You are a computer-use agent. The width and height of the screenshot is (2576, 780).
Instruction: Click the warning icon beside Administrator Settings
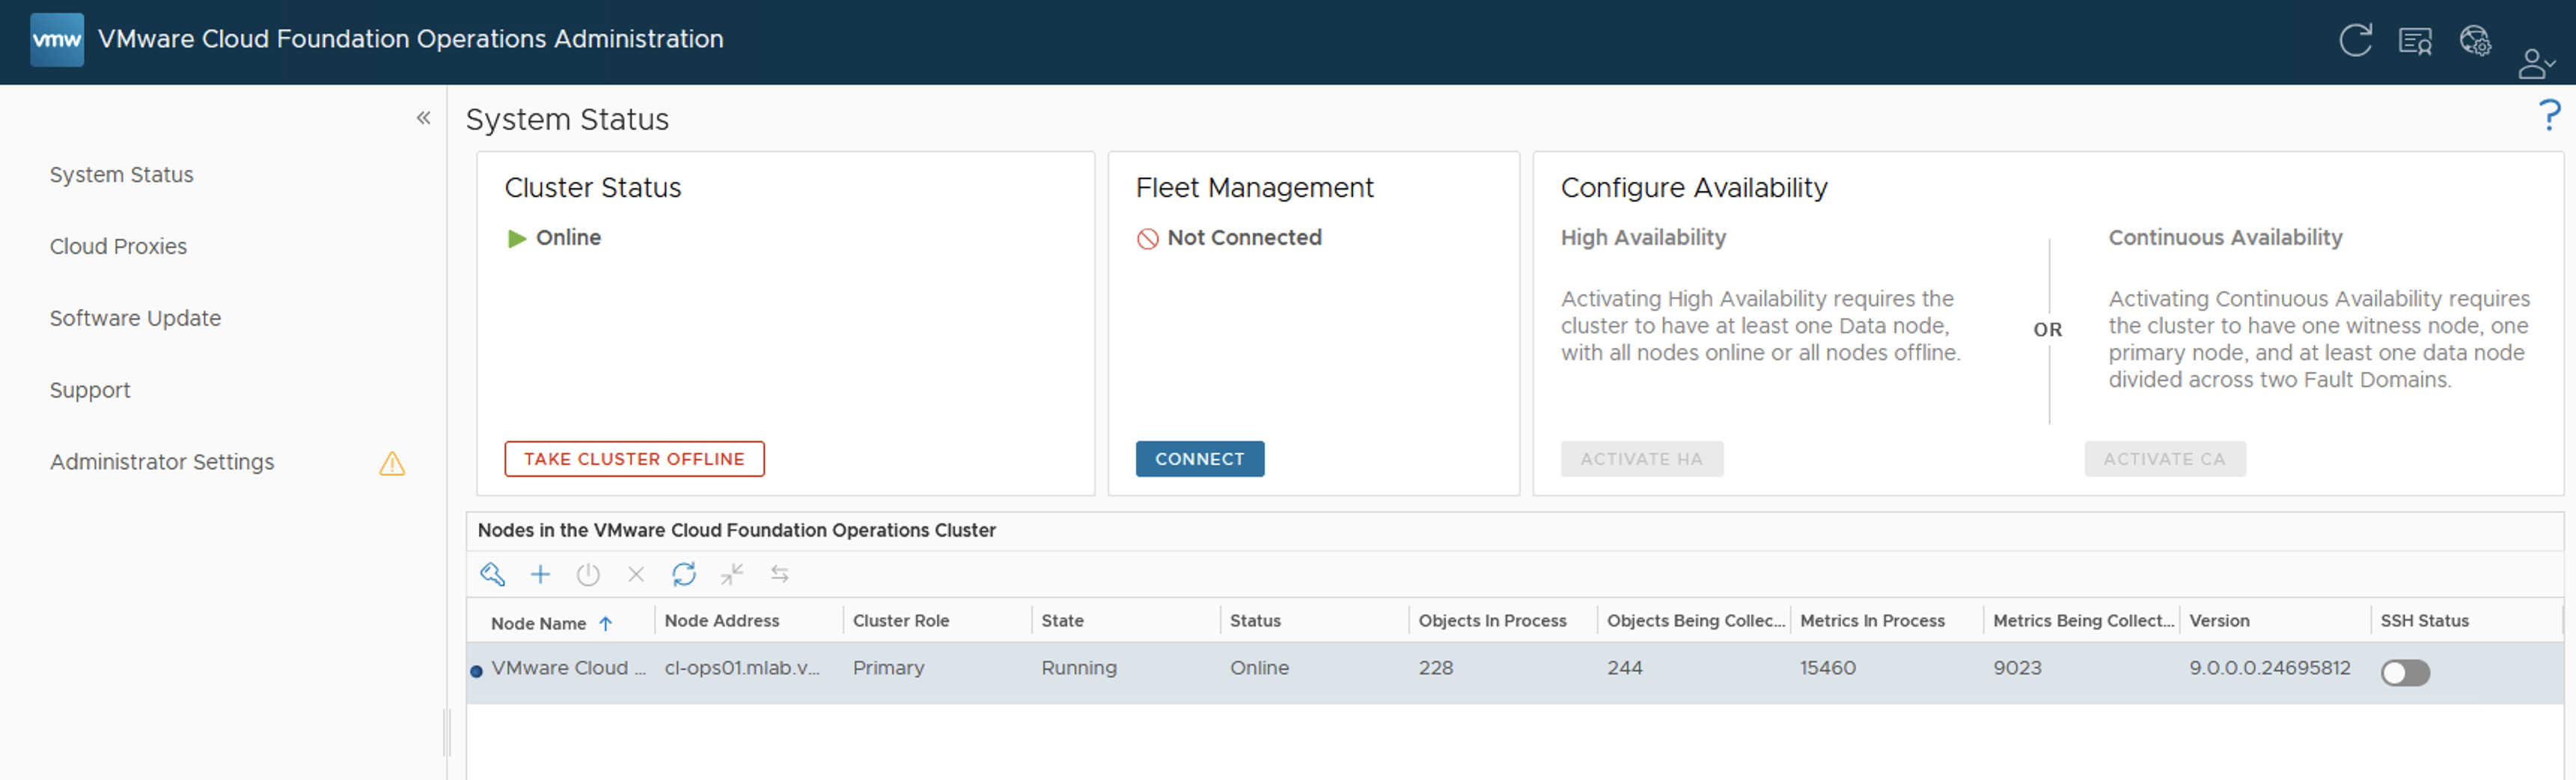[x=392, y=463]
